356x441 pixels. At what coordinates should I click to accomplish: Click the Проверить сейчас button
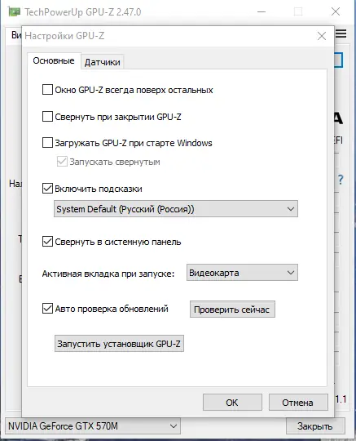(232, 310)
